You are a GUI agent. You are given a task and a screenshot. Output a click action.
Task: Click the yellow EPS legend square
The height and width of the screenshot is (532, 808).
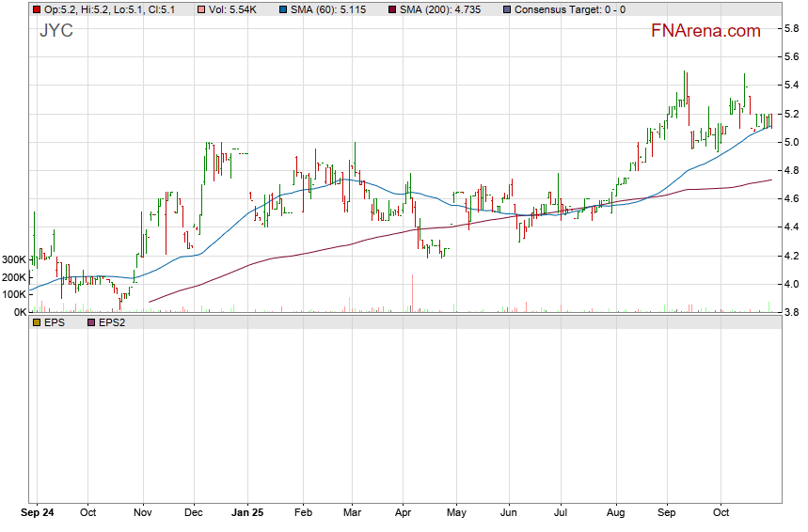[x=37, y=322]
